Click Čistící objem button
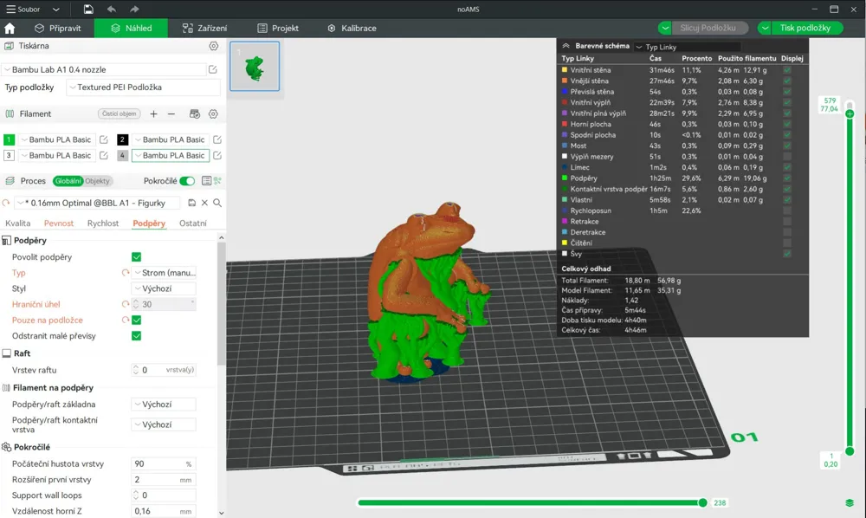Image resolution: width=866 pixels, height=518 pixels. tap(120, 113)
